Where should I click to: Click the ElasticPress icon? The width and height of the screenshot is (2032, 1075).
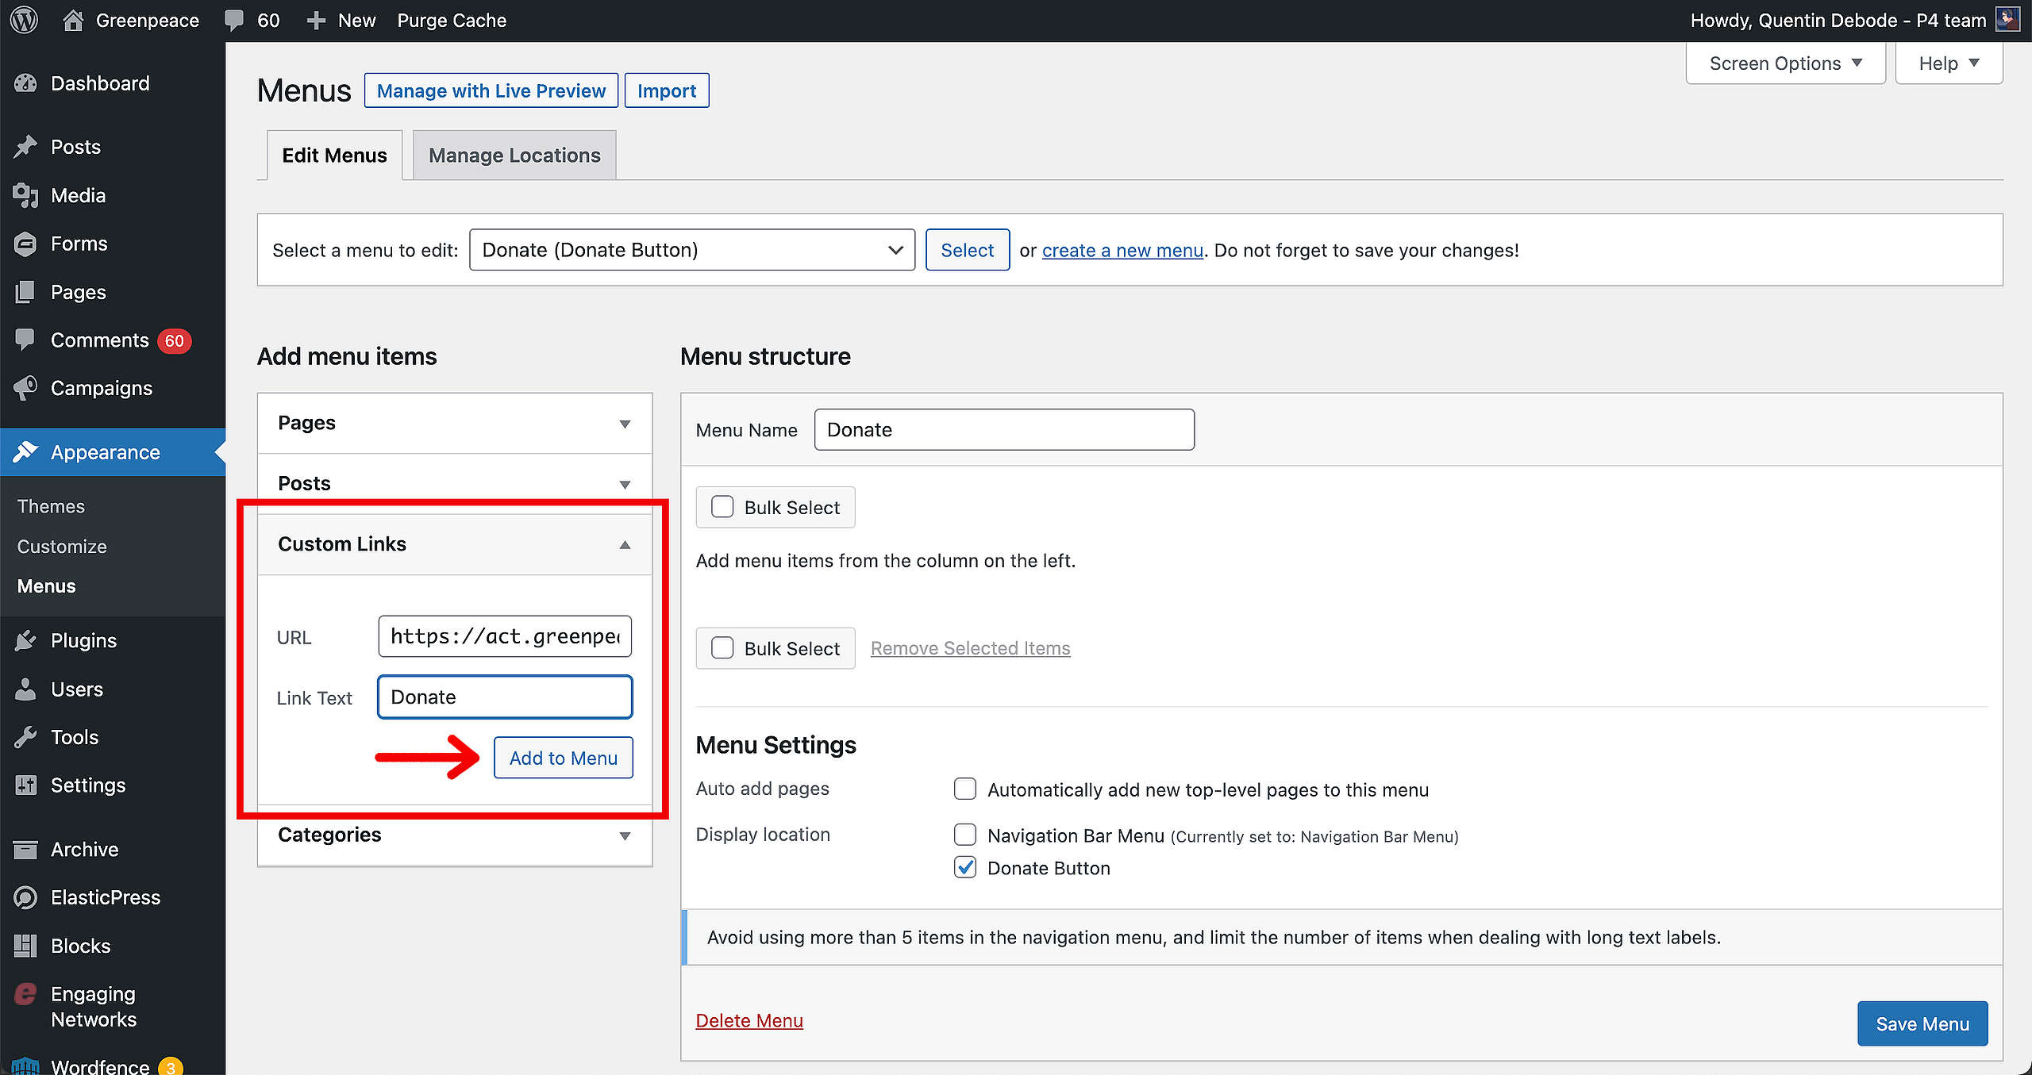tap(25, 897)
